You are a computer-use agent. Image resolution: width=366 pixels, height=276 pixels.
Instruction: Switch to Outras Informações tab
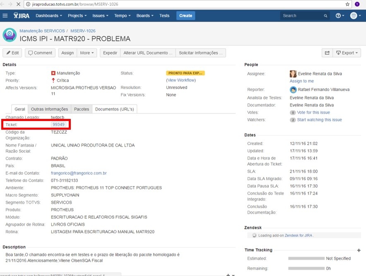pos(50,109)
